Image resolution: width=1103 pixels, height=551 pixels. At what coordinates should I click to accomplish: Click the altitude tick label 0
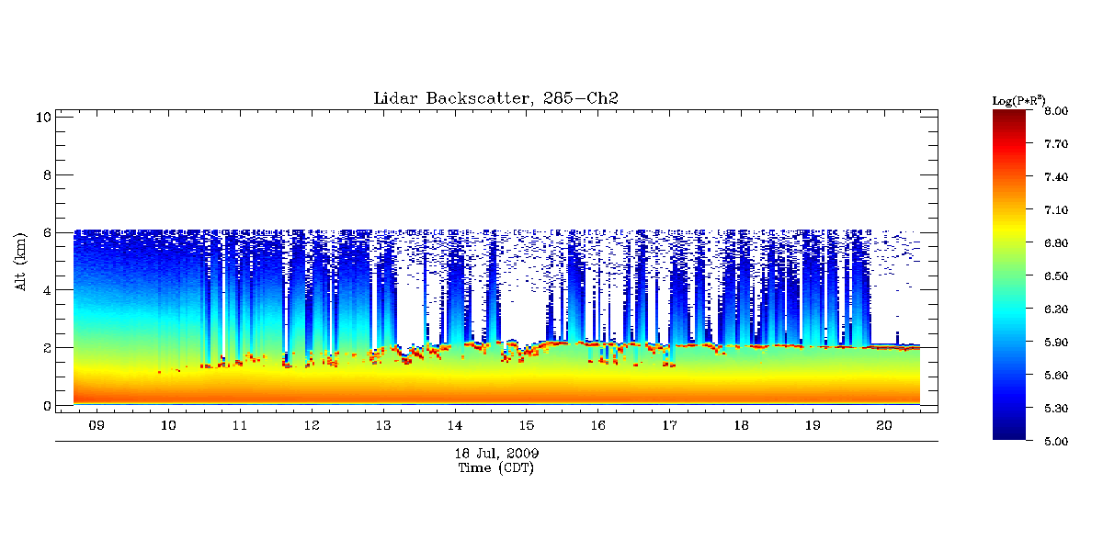click(46, 406)
